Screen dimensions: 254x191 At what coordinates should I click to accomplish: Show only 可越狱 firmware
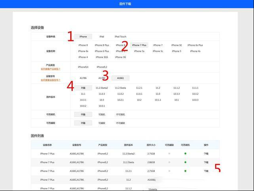tap(102, 123)
